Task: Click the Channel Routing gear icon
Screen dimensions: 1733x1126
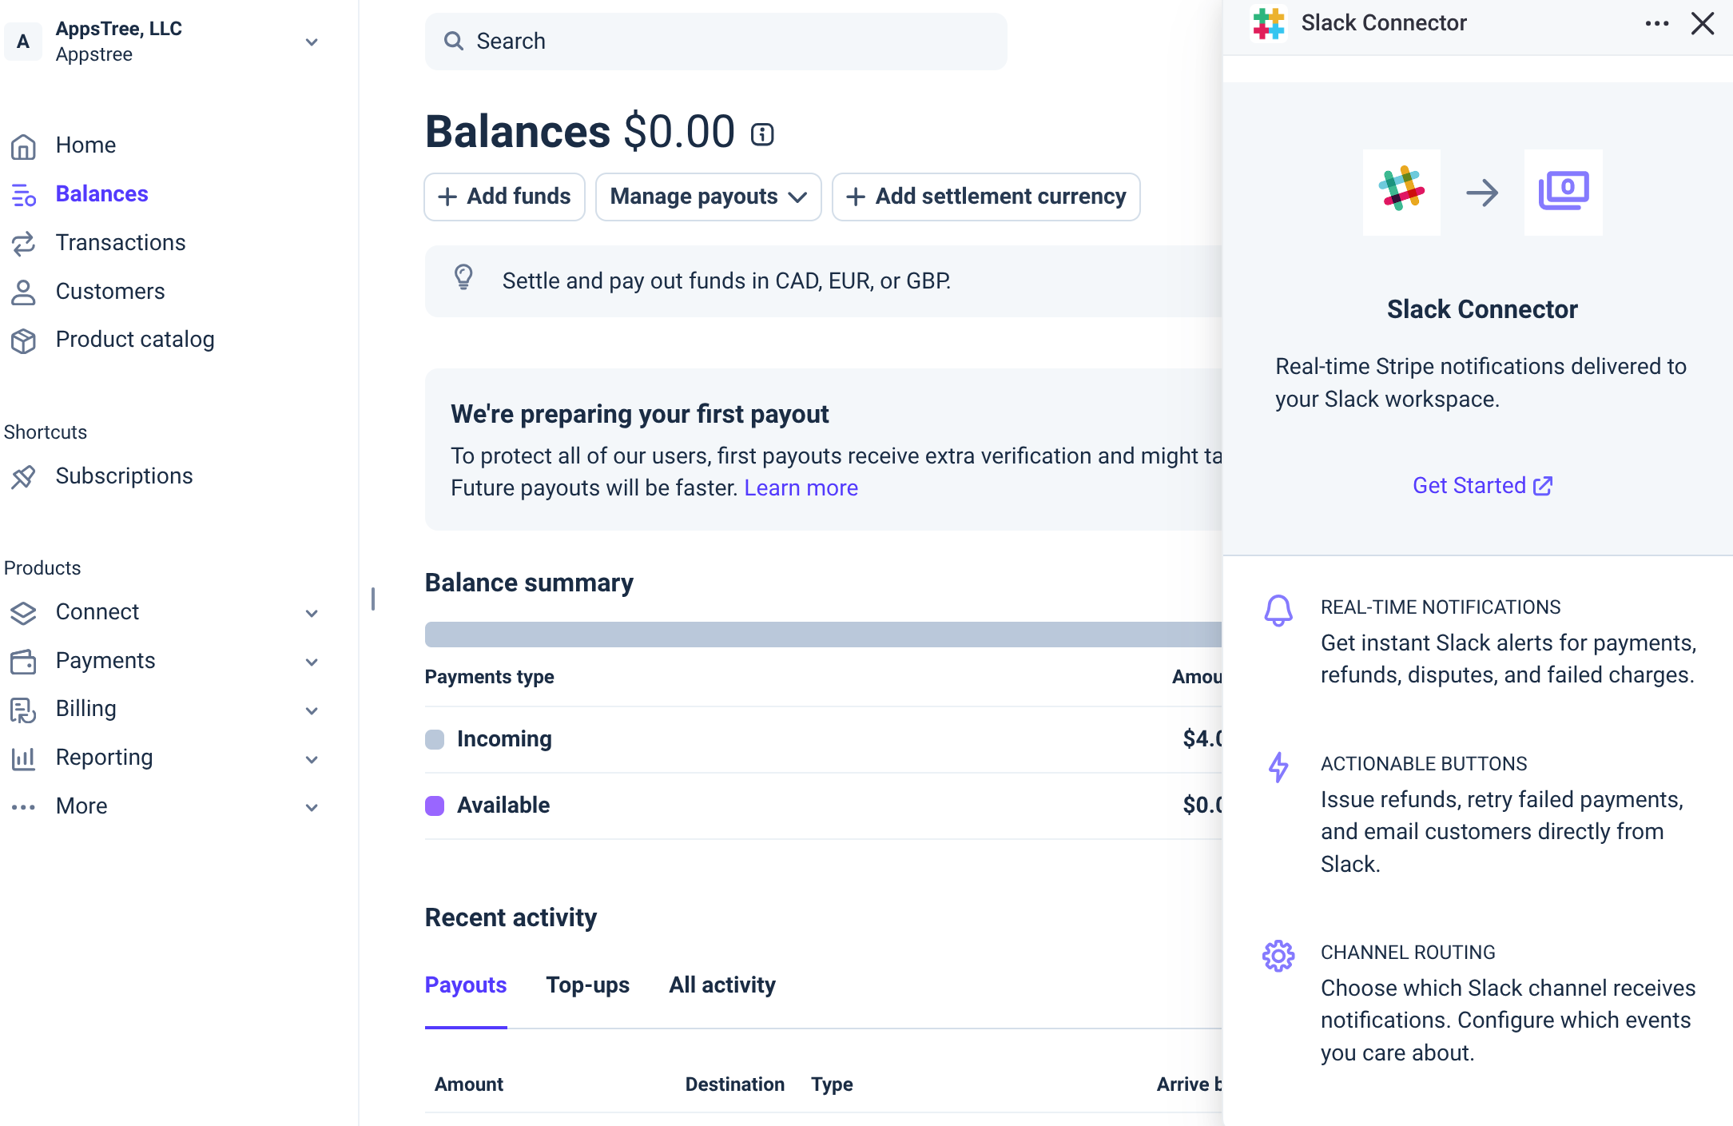Action: 1278,955
